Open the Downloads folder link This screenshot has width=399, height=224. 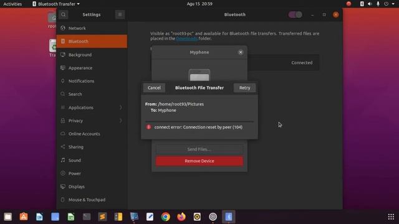click(187, 39)
